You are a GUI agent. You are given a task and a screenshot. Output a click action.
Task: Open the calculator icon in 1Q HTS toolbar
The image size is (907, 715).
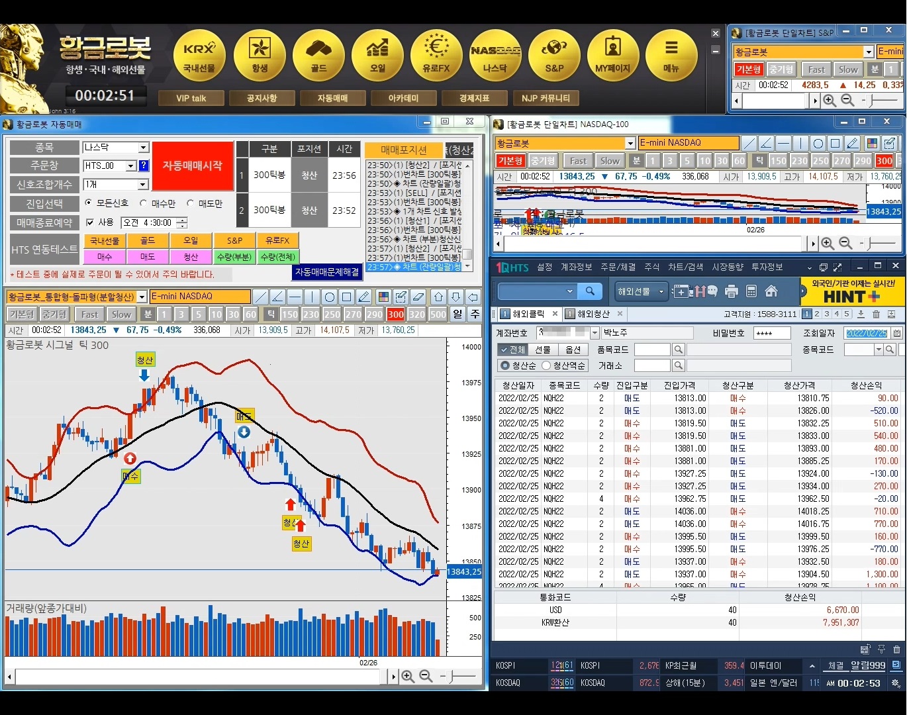click(x=751, y=291)
